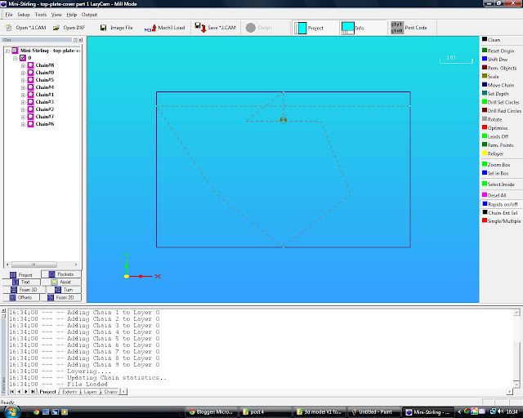This screenshot has height=418, width=523.
Task: Open the Tools menu
Action: [x=41, y=15]
